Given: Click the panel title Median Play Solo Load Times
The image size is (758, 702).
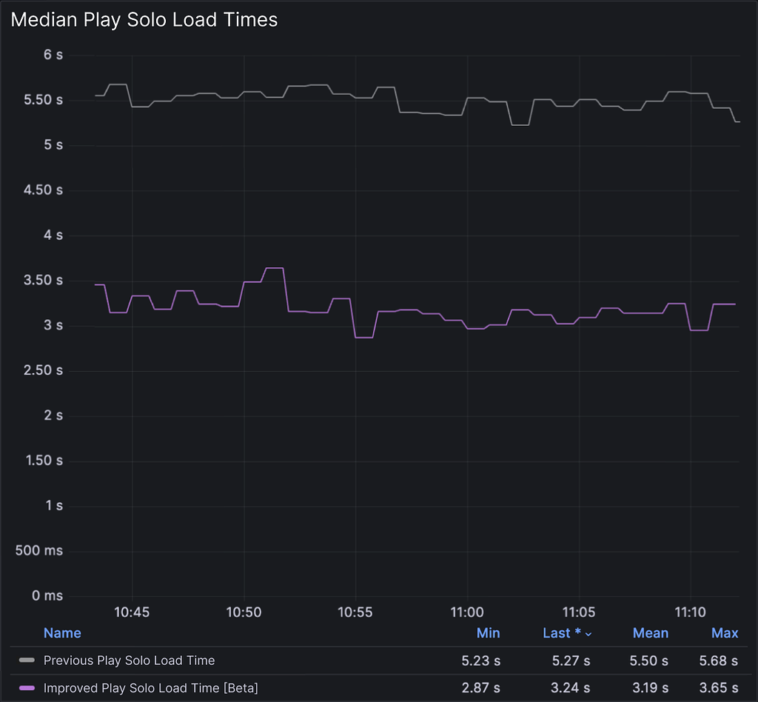Looking at the screenshot, I should point(144,20).
